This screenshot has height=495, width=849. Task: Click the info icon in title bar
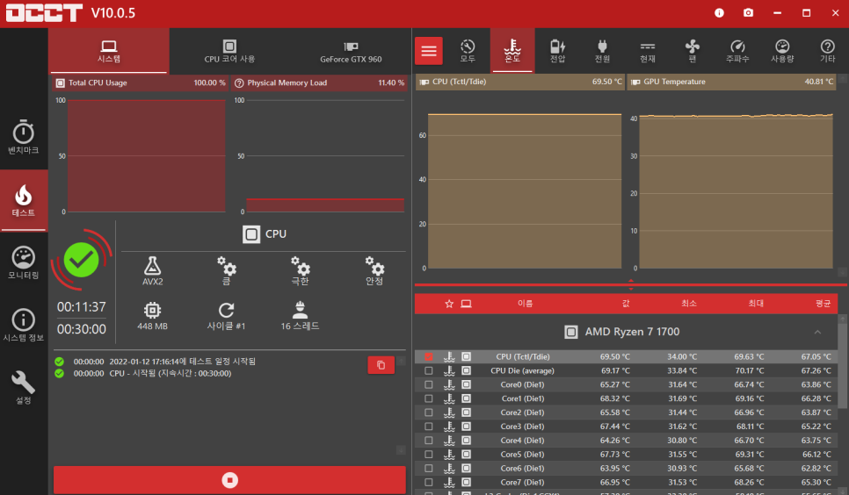coord(719,13)
